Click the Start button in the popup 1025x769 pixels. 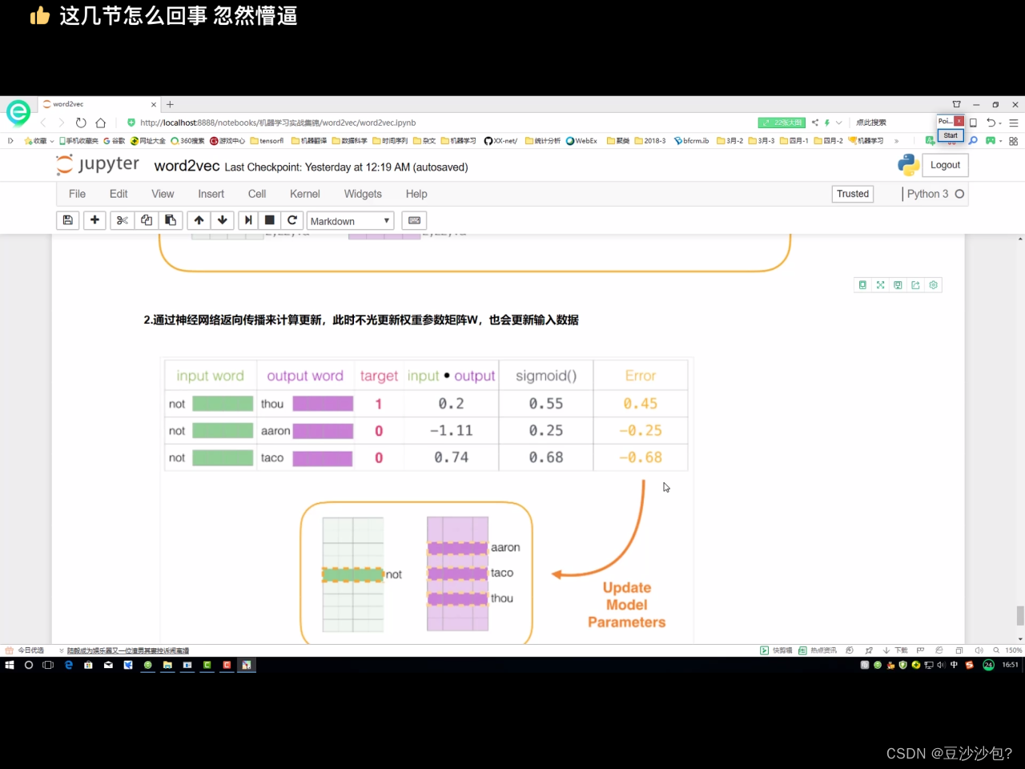(950, 136)
